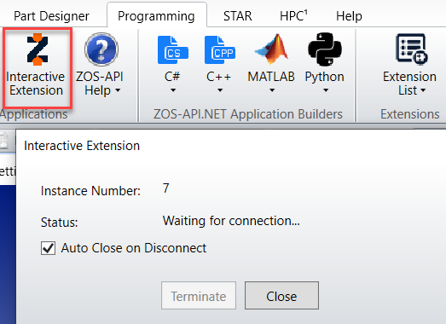Select the C++ application builder icon

tap(219, 49)
